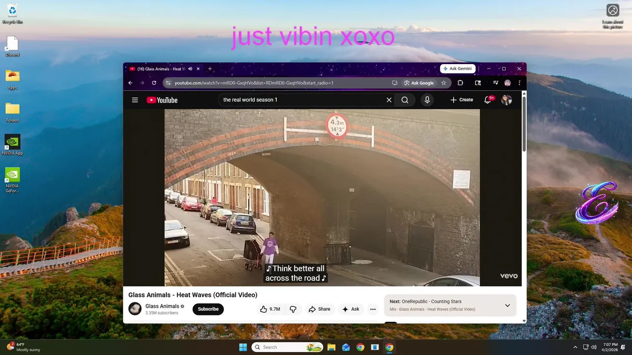Click the Heat Waves video player
The image size is (632, 355).
pyautogui.click(x=322, y=197)
